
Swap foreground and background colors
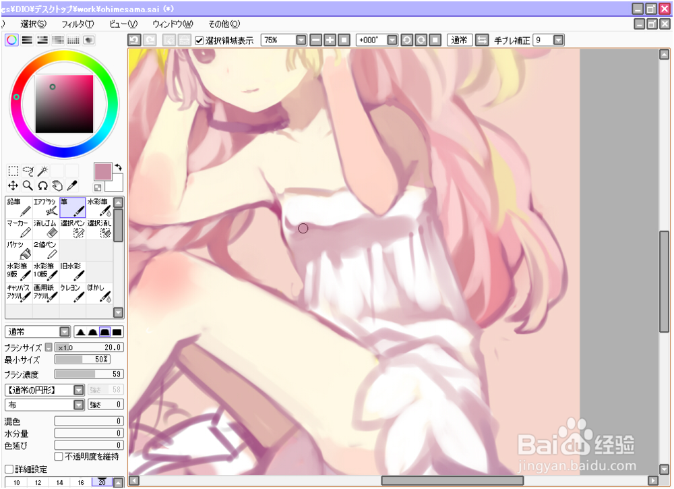click(118, 167)
